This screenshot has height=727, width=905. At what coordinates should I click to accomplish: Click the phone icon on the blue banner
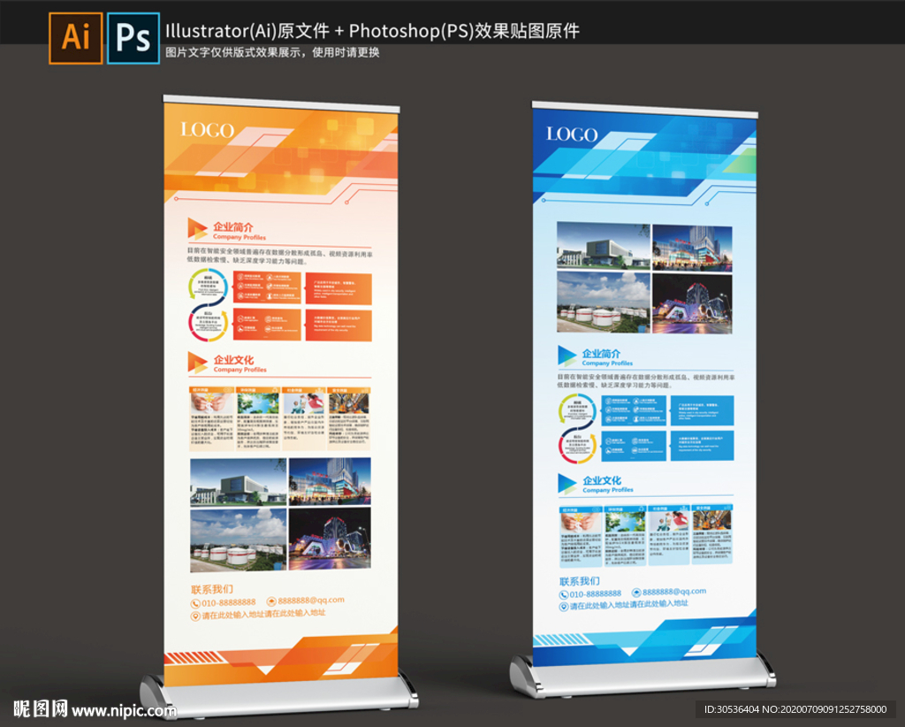tap(563, 594)
